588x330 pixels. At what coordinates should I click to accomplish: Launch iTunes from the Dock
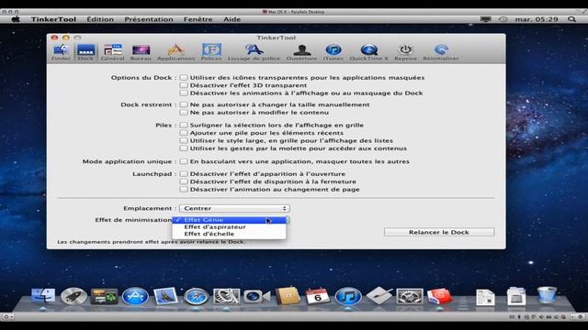coord(348,296)
